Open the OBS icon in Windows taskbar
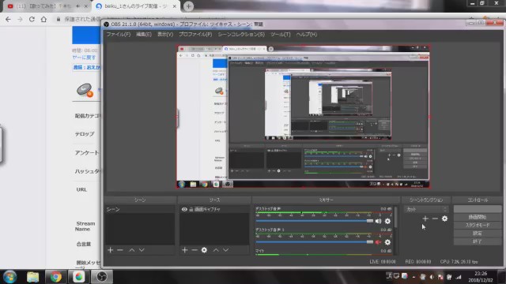This screenshot has width=506, height=284. (102, 277)
